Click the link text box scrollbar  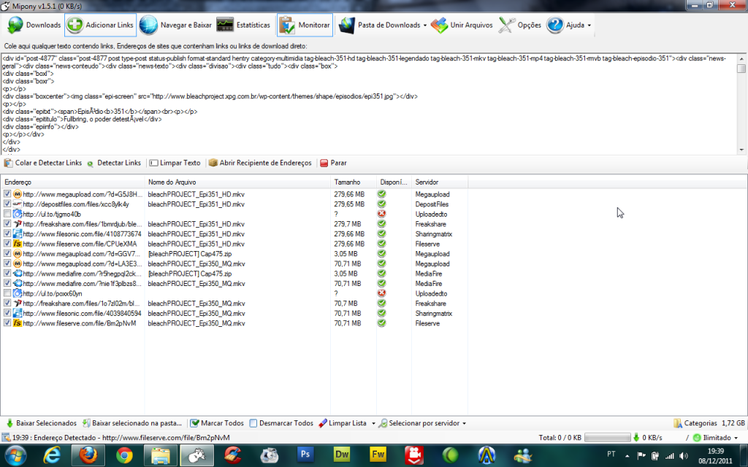741,102
